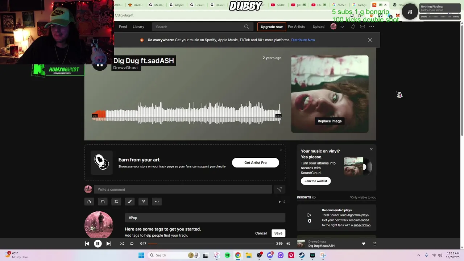Seek along the bottom player progress bar

pyautogui.click(x=211, y=244)
